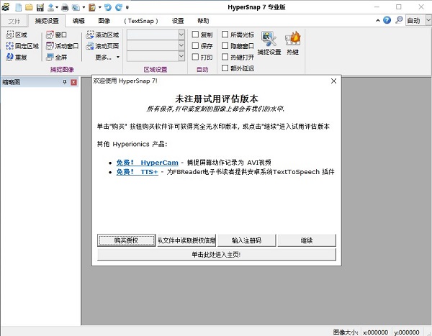
Task: Click the Redo arrow icon
Action: pyautogui.click(x=119, y=7)
